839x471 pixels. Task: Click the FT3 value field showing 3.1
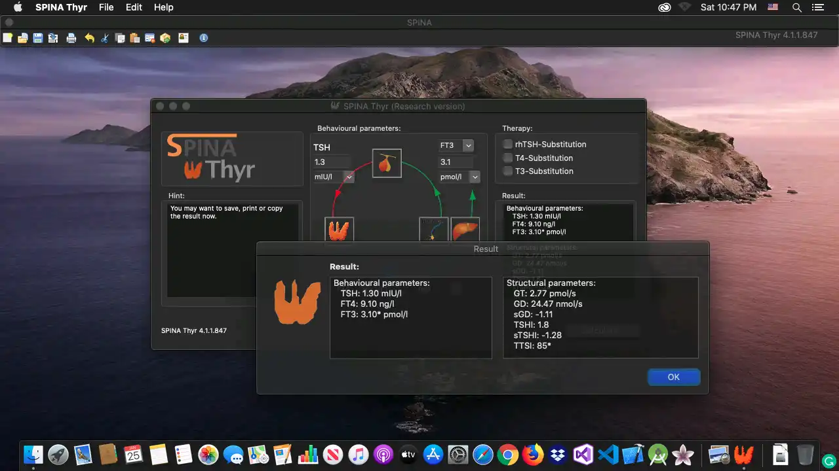tap(456, 162)
